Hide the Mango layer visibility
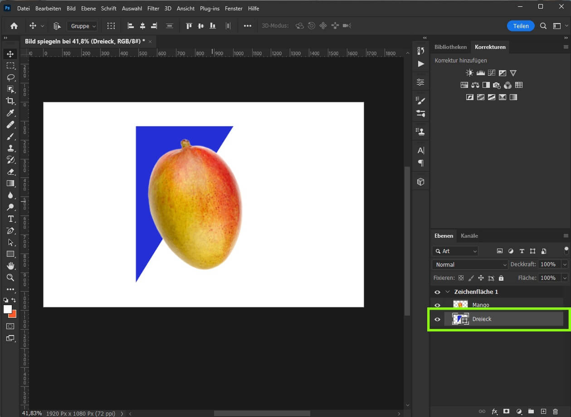 437,305
